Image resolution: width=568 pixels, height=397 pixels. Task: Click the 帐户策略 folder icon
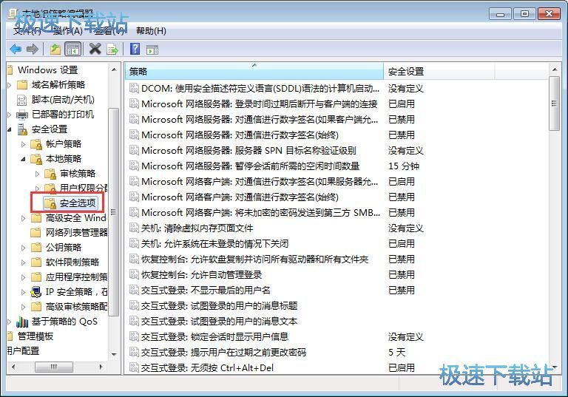[x=36, y=144]
